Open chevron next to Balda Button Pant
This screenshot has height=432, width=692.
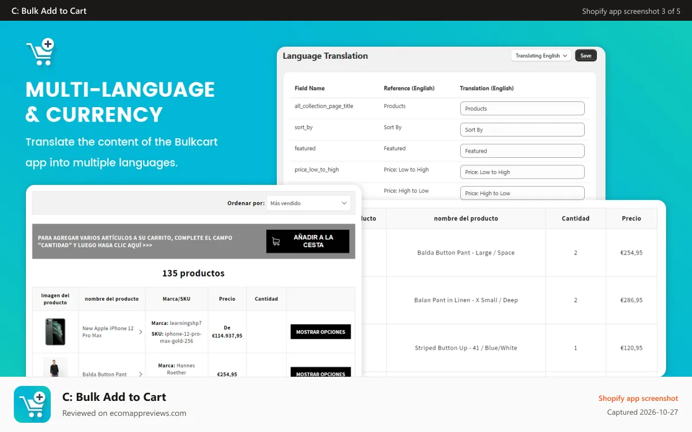140,374
